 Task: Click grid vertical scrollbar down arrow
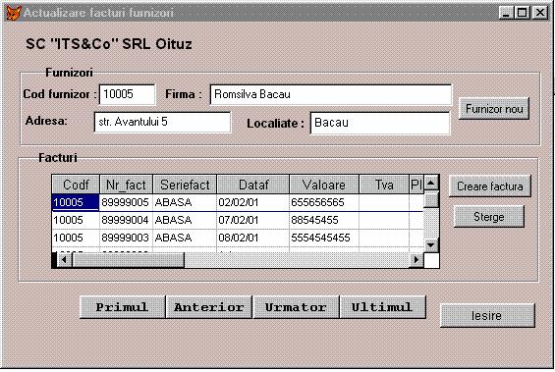(x=431, y=244)
